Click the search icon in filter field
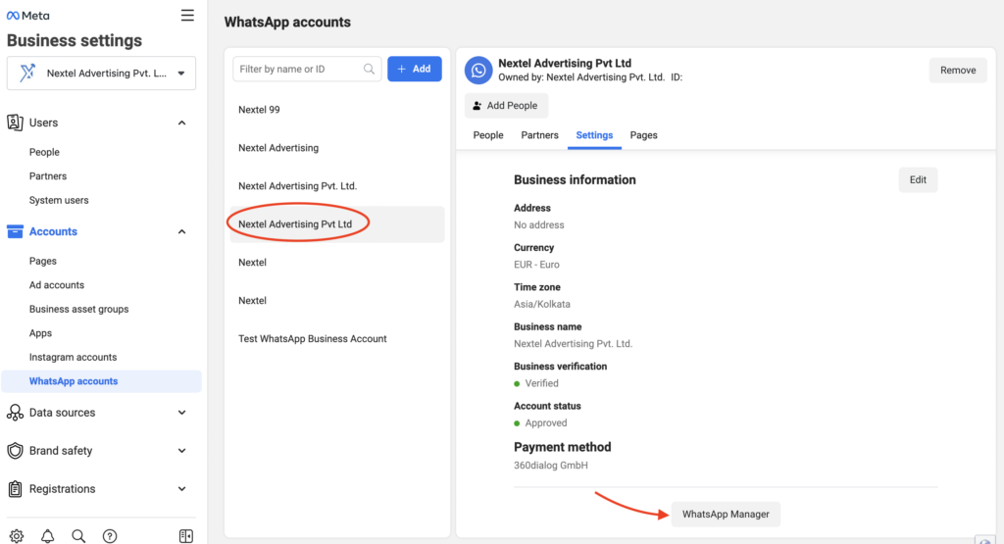The image size is (1004, 544). click(x=369, y=70)
